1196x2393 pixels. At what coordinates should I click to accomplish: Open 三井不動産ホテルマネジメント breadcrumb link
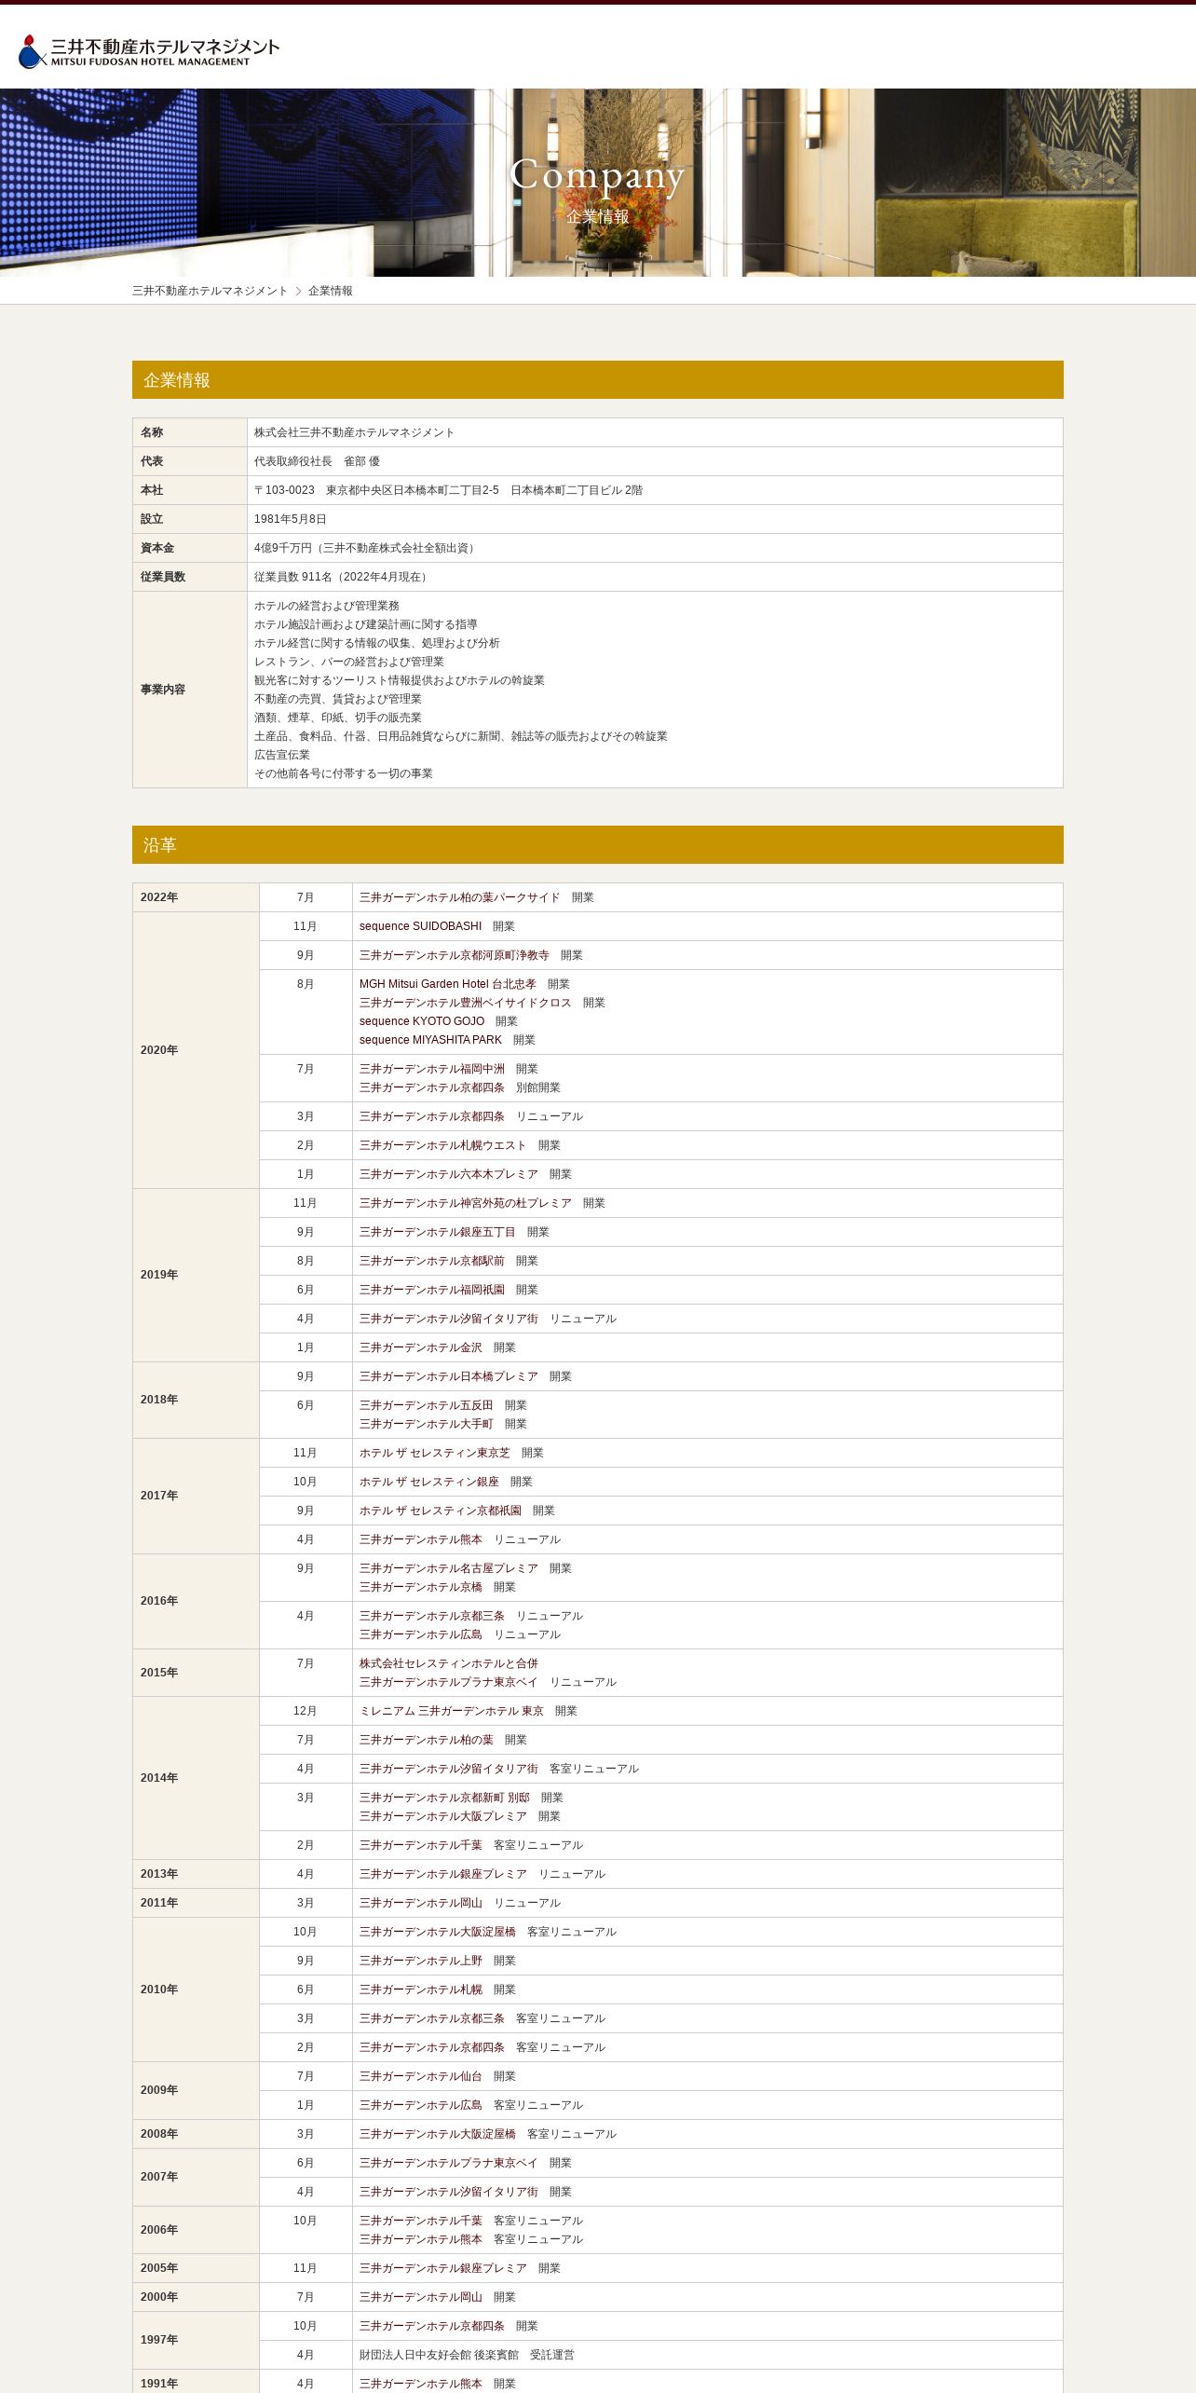pyautogui.click(x=210, y=291)
